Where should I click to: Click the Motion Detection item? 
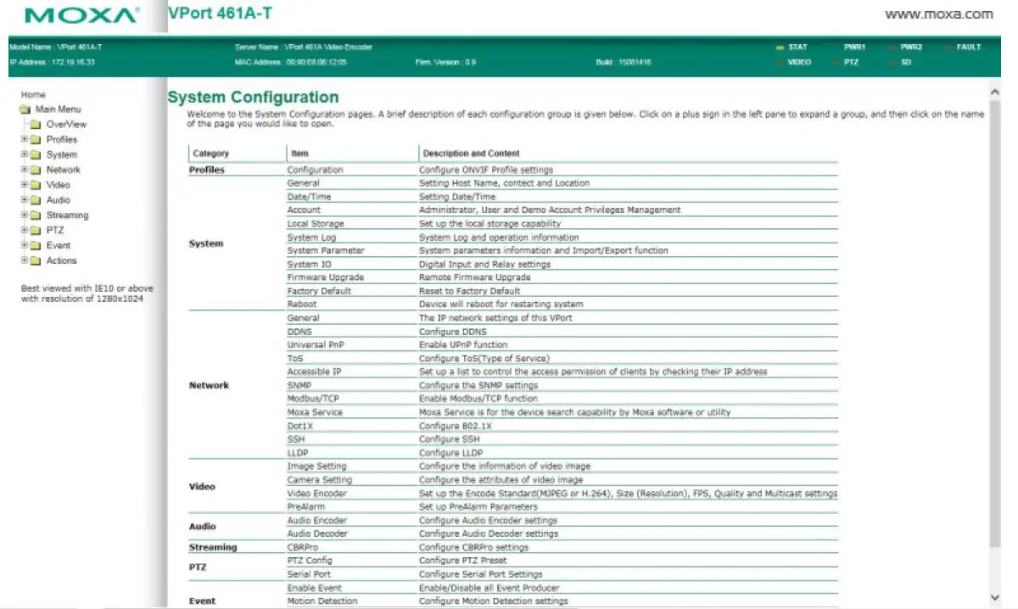322,601
